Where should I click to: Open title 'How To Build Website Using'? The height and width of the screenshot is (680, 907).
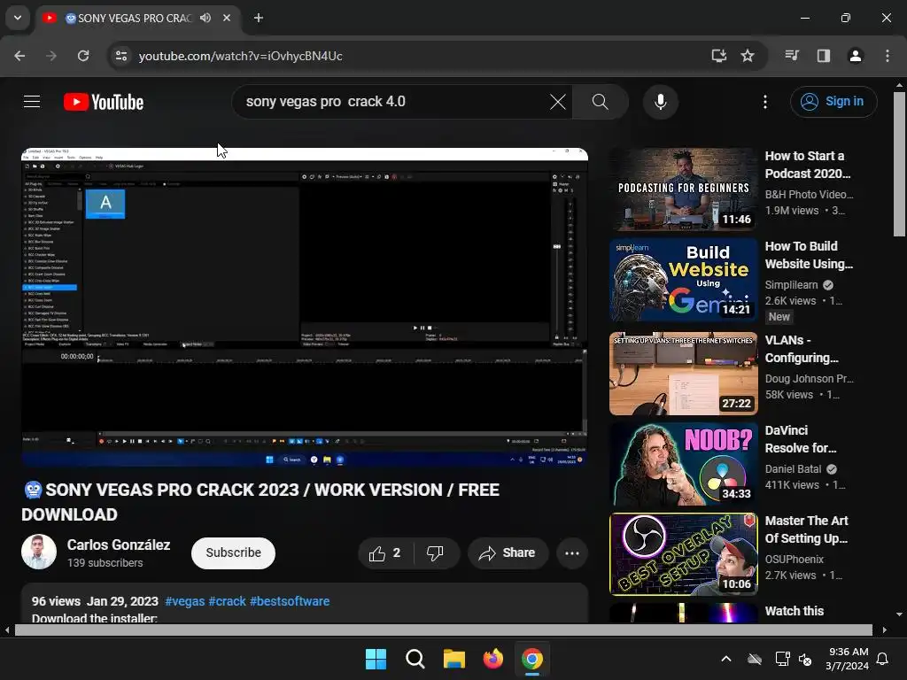[x=809, y=255]
